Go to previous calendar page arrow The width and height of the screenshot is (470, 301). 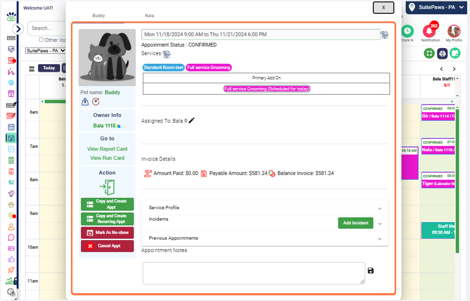click(x=441, y=69)
